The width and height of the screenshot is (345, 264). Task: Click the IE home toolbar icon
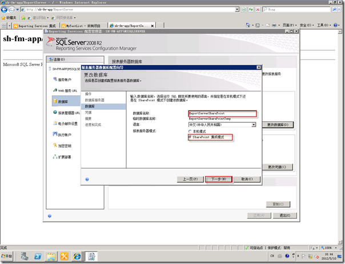(247, 25)
